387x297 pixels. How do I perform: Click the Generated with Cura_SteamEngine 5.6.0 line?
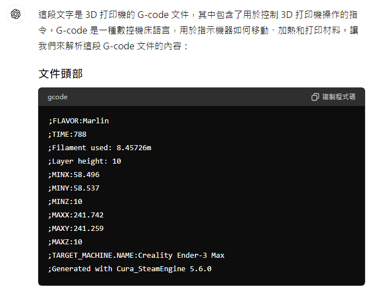tap(130, 269)
